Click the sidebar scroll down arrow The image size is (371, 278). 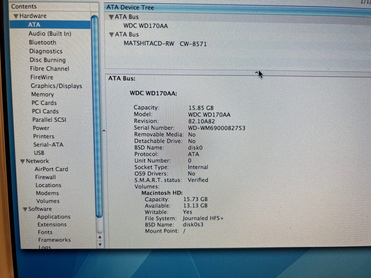coord(100,244)
